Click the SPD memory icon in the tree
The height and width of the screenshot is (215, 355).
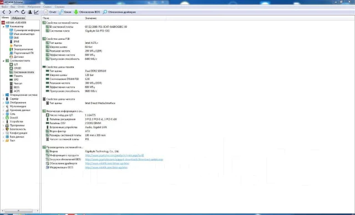coord(11,80)
